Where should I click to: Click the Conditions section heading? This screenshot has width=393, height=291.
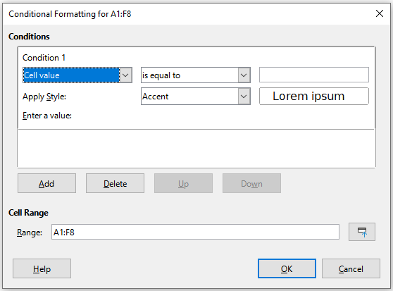pos(29,37)
